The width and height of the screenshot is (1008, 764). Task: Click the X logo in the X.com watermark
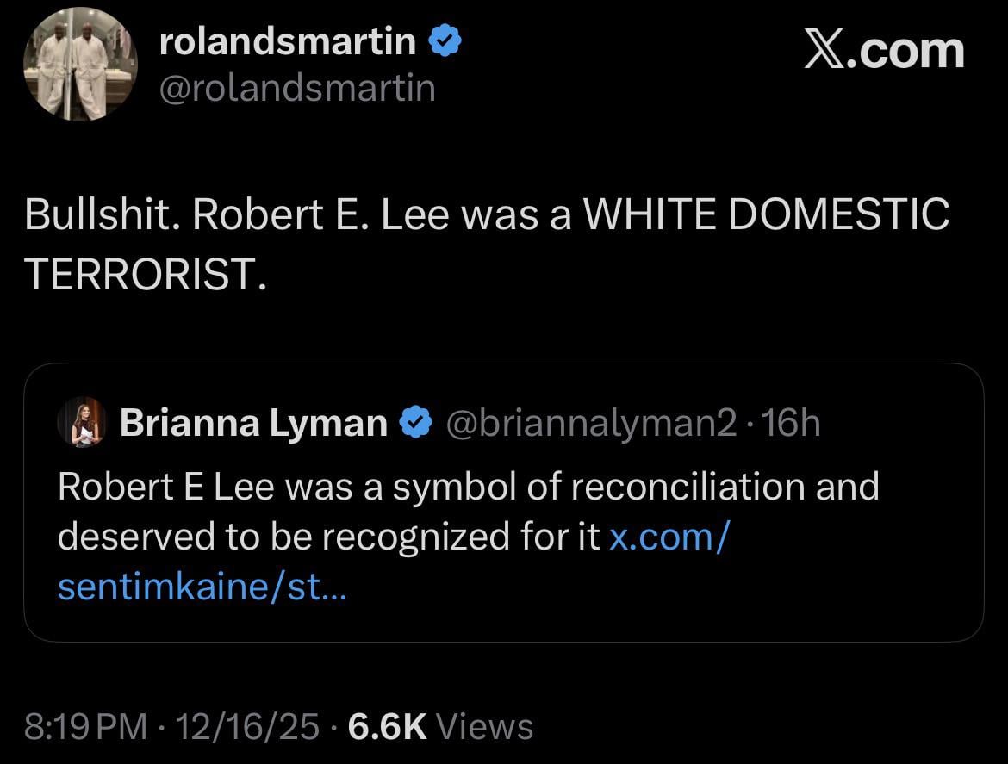tap(826, 51)
